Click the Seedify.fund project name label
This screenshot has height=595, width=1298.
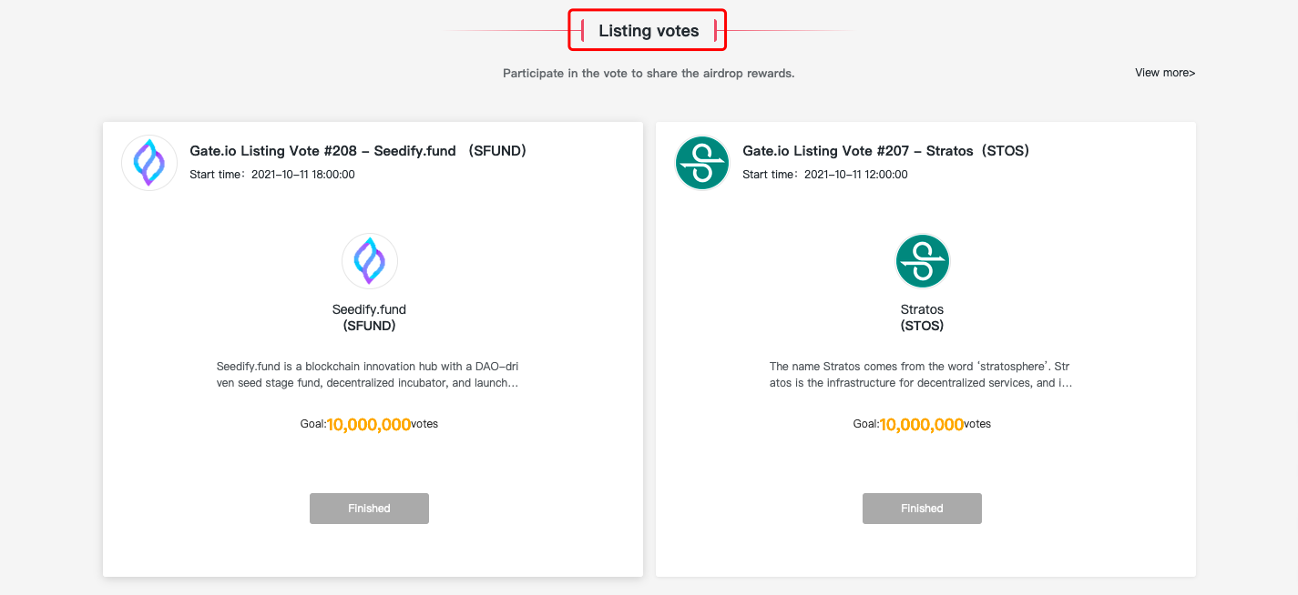(x=369, y=309)
